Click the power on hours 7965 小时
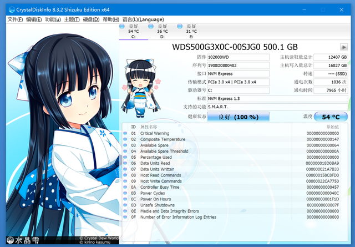 (x=331, y=90)
